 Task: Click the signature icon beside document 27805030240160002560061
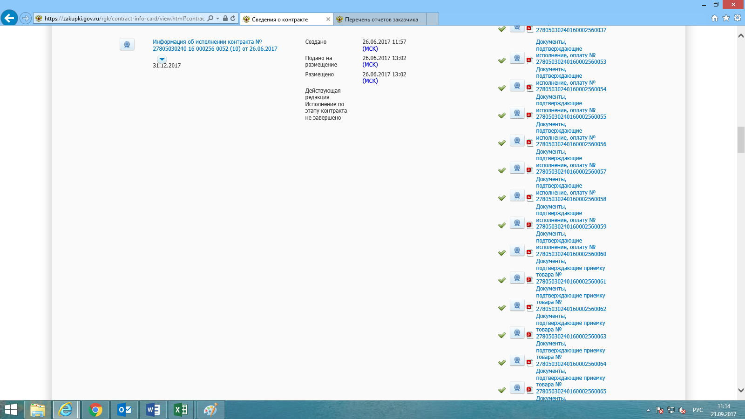517,278
